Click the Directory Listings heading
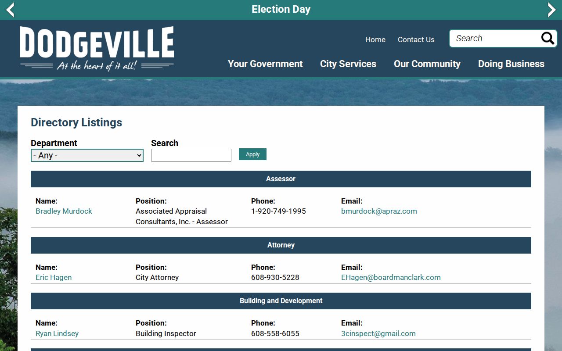 pyautogui.click(x=76, y=122)
